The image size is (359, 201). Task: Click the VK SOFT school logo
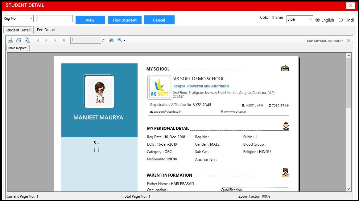click(159, 87)
